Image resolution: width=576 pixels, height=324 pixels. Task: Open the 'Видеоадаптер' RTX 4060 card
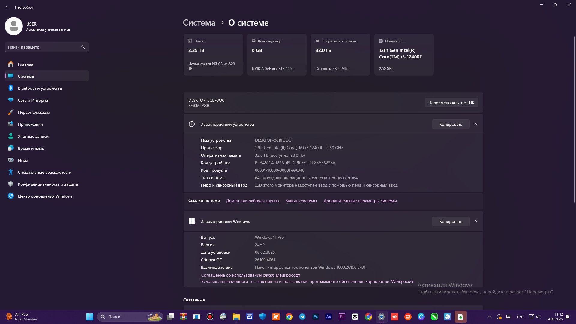(277, 55)
